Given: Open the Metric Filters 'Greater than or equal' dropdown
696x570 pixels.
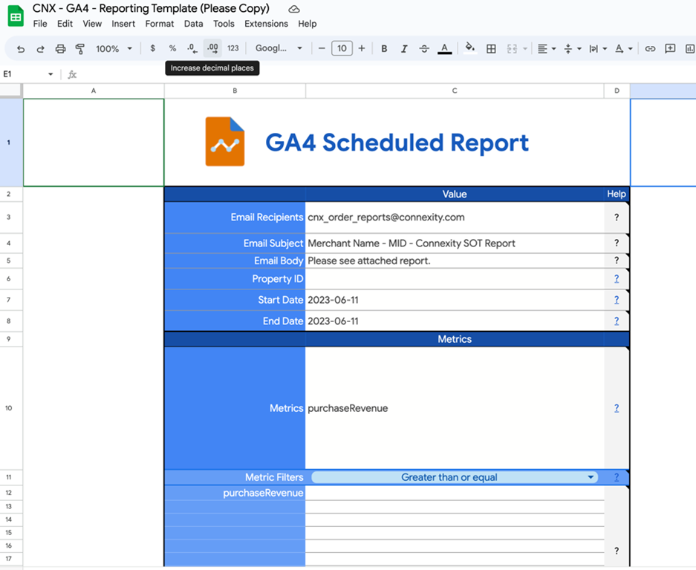Looking at the screenshot, I should click(x=455, y=477).
